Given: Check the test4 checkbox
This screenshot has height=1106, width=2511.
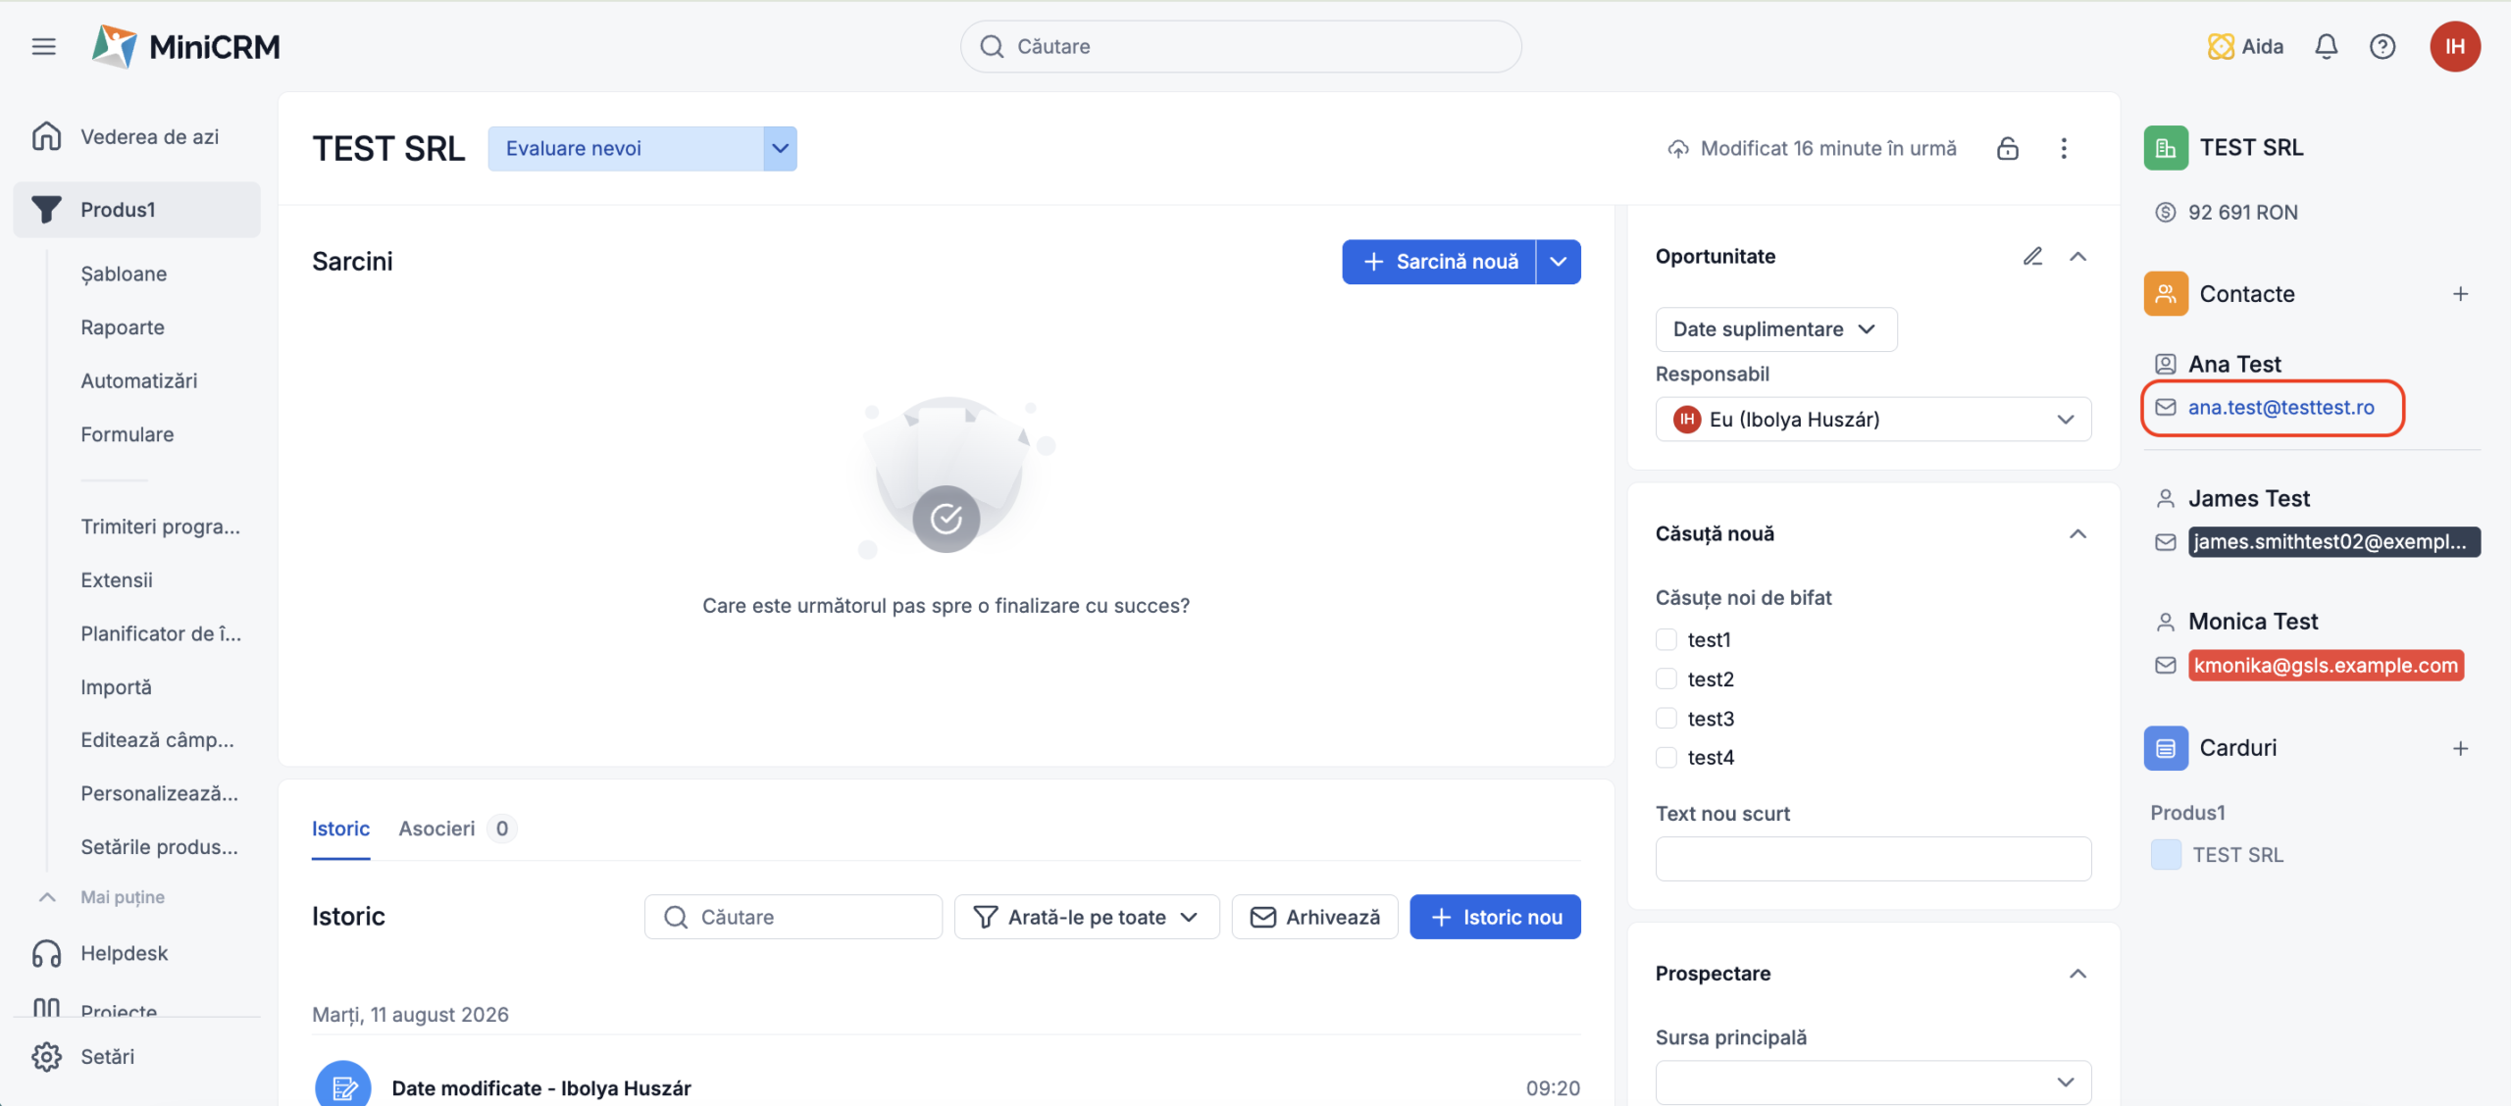Looking at the screenshot, I should [1666, 757].
